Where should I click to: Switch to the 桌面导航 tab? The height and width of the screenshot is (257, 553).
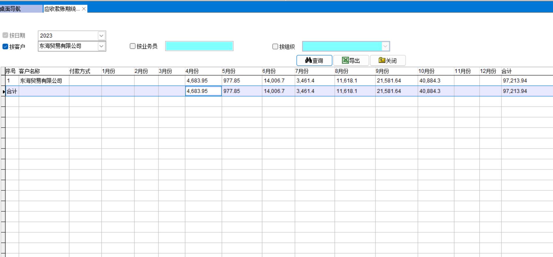(12, 9)
